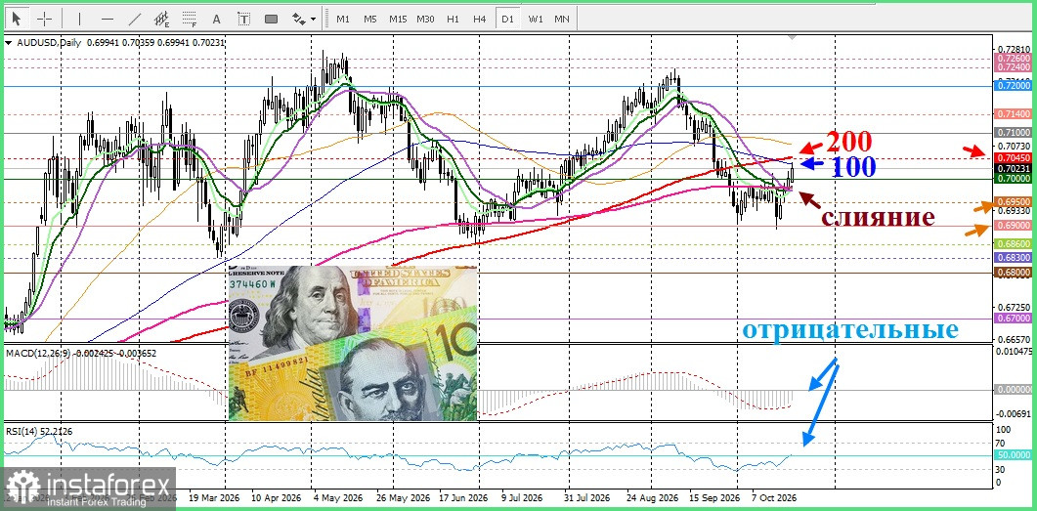Click the dollar banknotes image on chart
Viewport: 1037px width, 511px height.
click(x=353, y=343)
